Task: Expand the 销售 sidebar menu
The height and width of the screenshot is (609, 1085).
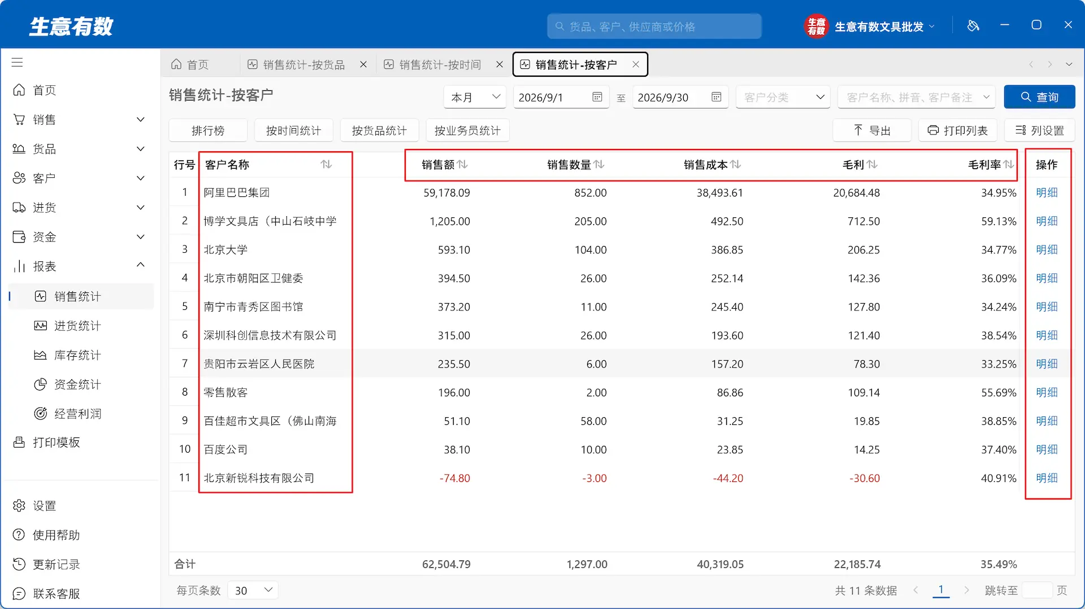Action: click(141, 120)
